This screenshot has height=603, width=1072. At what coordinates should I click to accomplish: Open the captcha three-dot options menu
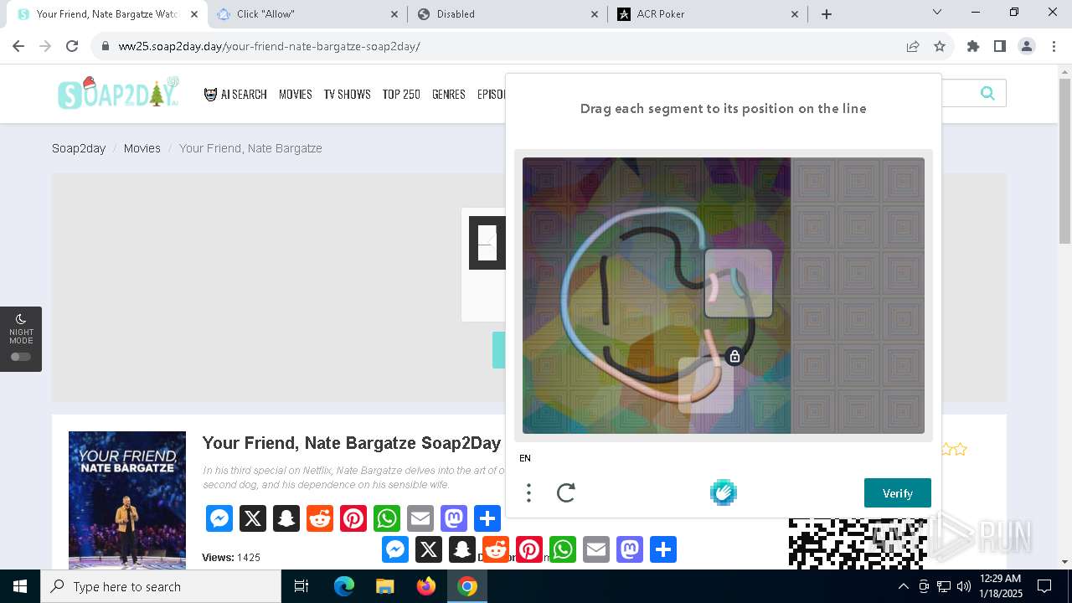(528, 492)
